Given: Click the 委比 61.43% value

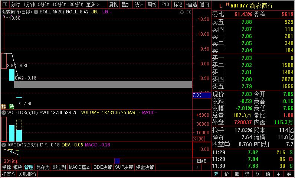Looking at the screenshot, I should pos(243,14).
